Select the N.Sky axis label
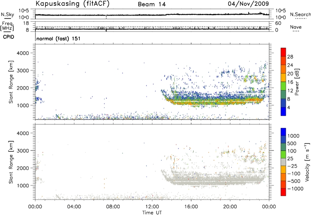311x215 pixels. coord(7,14)
